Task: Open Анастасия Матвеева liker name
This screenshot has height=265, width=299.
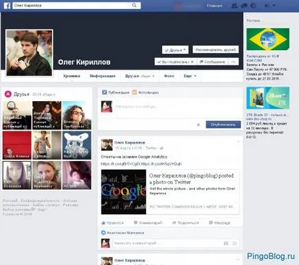Action: [125, 233]
